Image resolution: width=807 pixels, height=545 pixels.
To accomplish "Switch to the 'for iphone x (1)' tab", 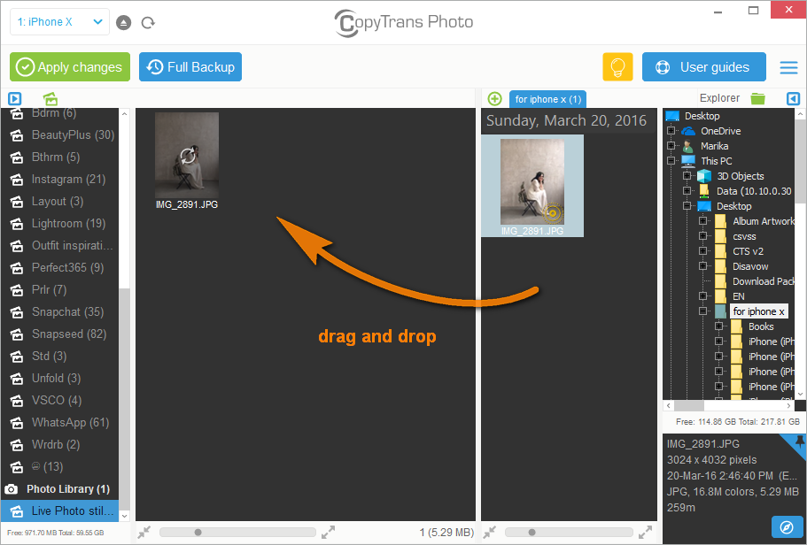I will point(547,98).
